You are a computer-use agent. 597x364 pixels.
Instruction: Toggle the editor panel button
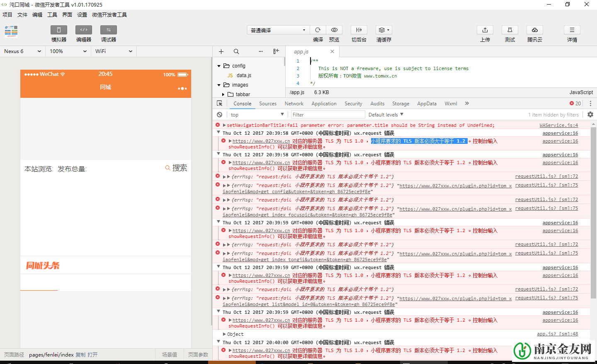pyautogui.click(x=84, y=30)
